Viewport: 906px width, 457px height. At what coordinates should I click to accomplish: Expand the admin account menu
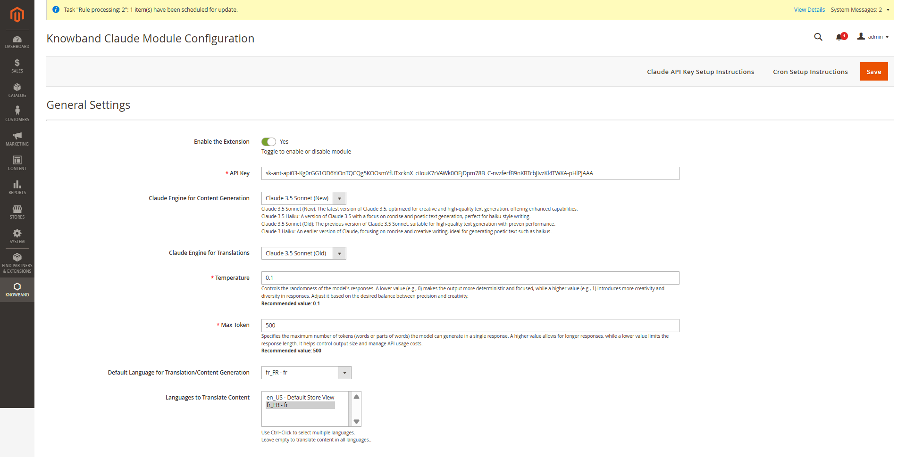873,37
